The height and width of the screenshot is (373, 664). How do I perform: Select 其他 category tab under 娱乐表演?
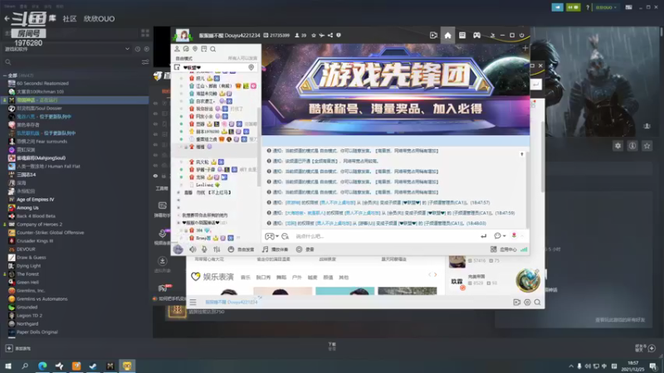pos(344,278)
